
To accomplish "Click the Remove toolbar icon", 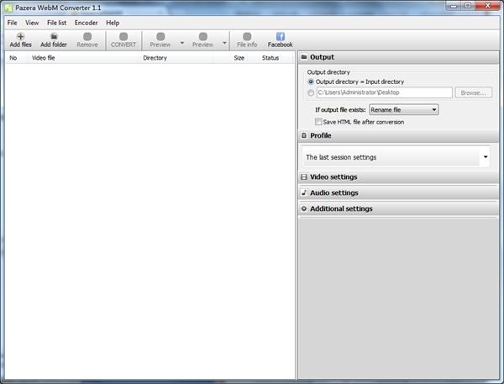I will coord(87,39).
